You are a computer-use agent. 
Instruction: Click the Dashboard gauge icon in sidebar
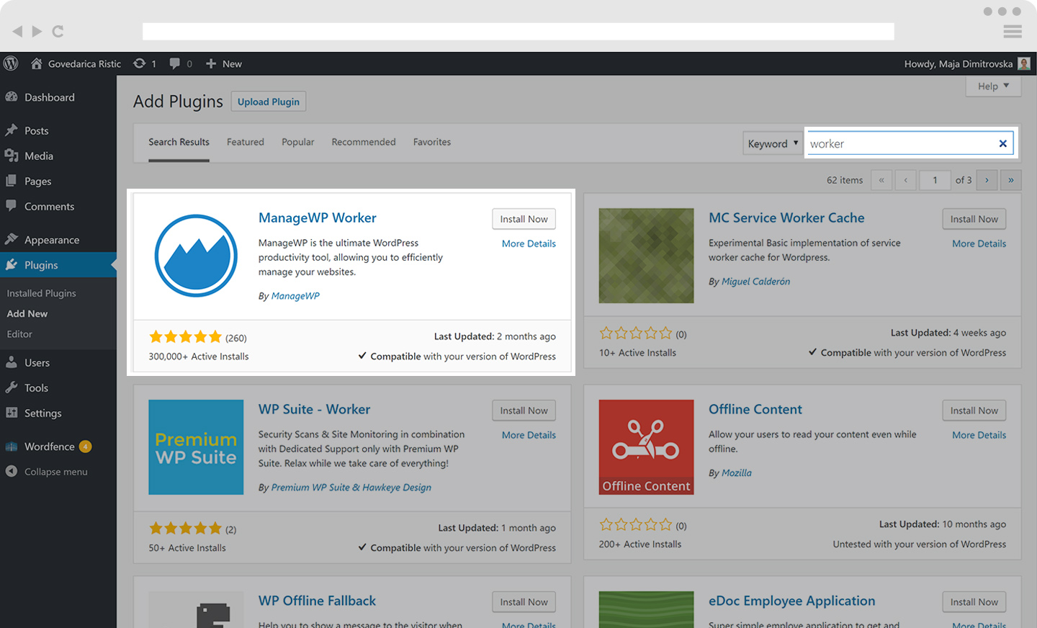12,97
